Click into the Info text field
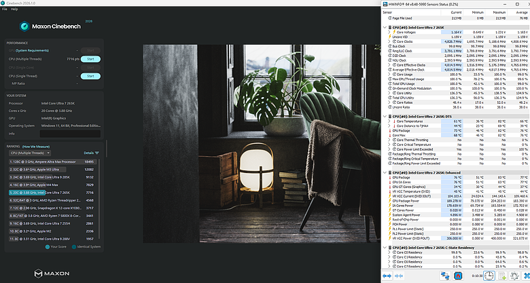This screenshot has width=530, height=283. 70,134
